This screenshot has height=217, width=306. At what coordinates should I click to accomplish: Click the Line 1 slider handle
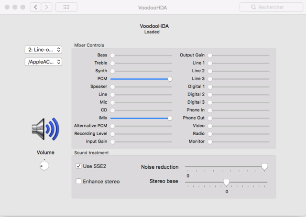(x=210, y=64)
